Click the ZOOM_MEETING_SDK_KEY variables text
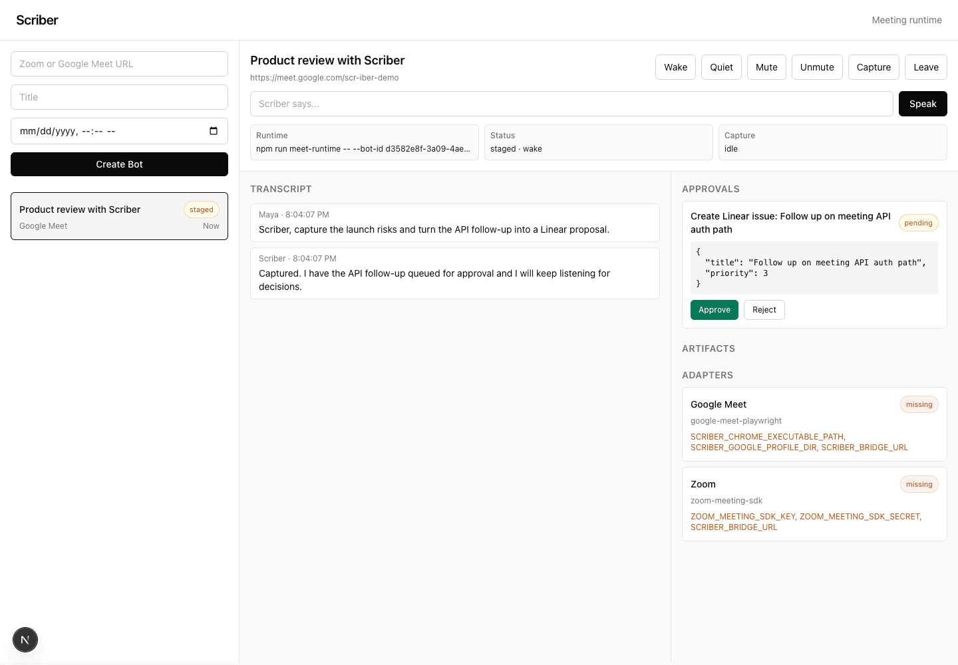The height and width of the screenshot is (665, 958). [x=806, y=522]
